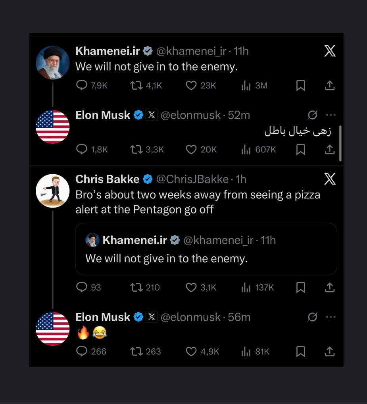367x404 pixels.
Task: Click the X logo on Chris Bakke's tweet
Action: tap(330, 179)
